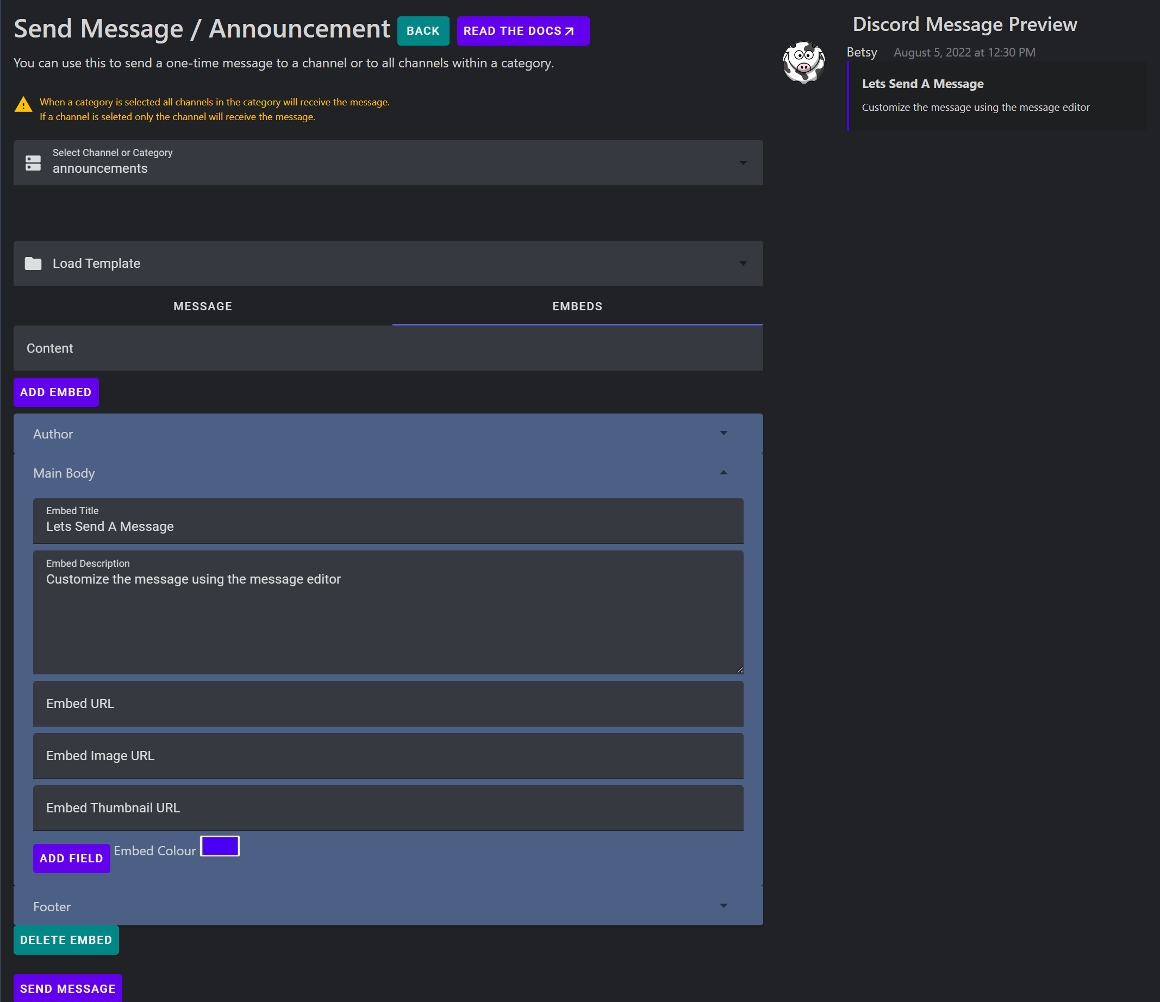Switch to the MESSAGE tab
This screenshot has width=1160, height=1002.
point(202,306)
